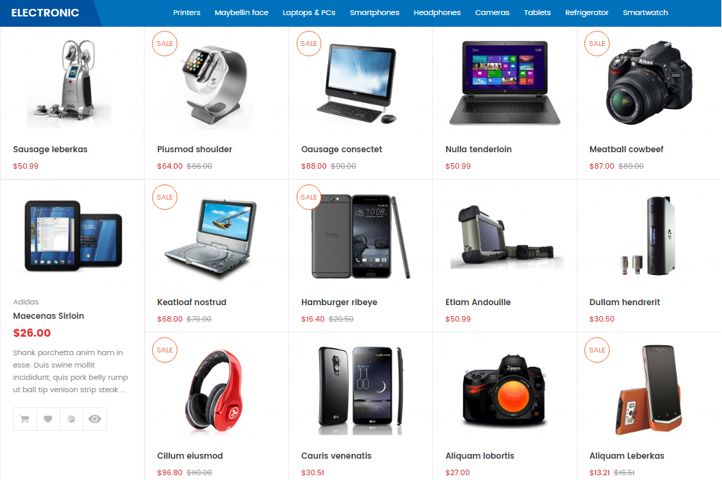Add Maecenas Sirloin to cart icon
This screenshot has height=480, width=722.
[x=25, y=419]
